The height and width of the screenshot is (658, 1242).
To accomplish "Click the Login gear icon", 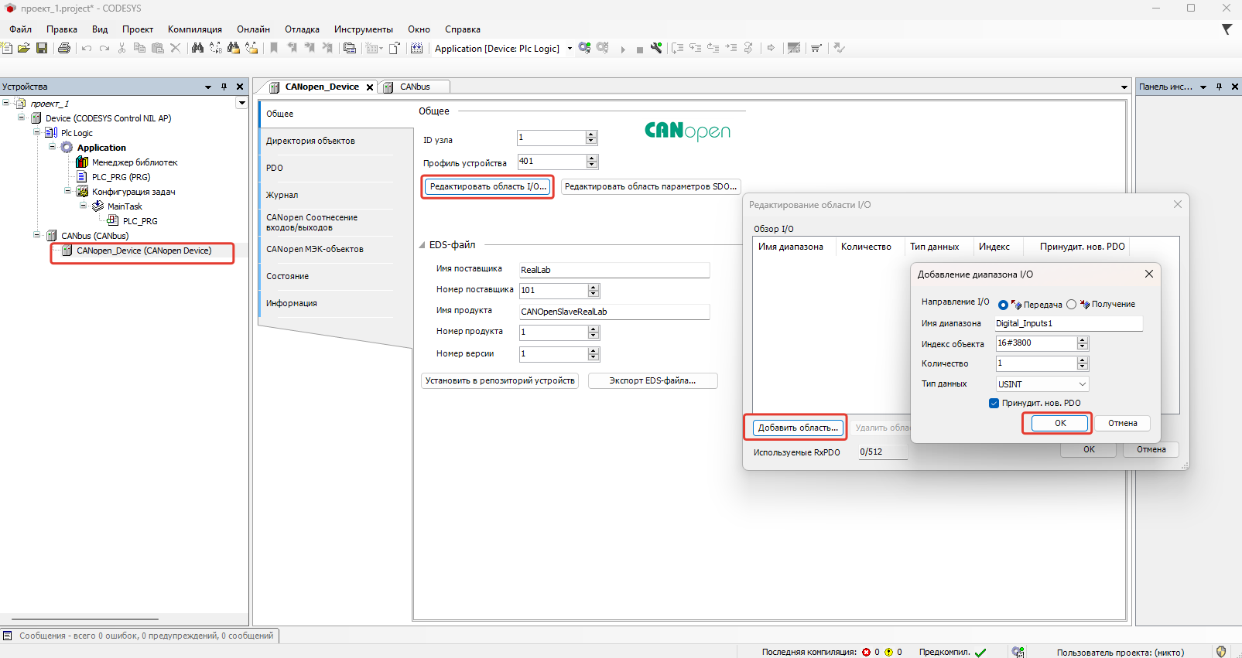I will (x=585, y=48).
